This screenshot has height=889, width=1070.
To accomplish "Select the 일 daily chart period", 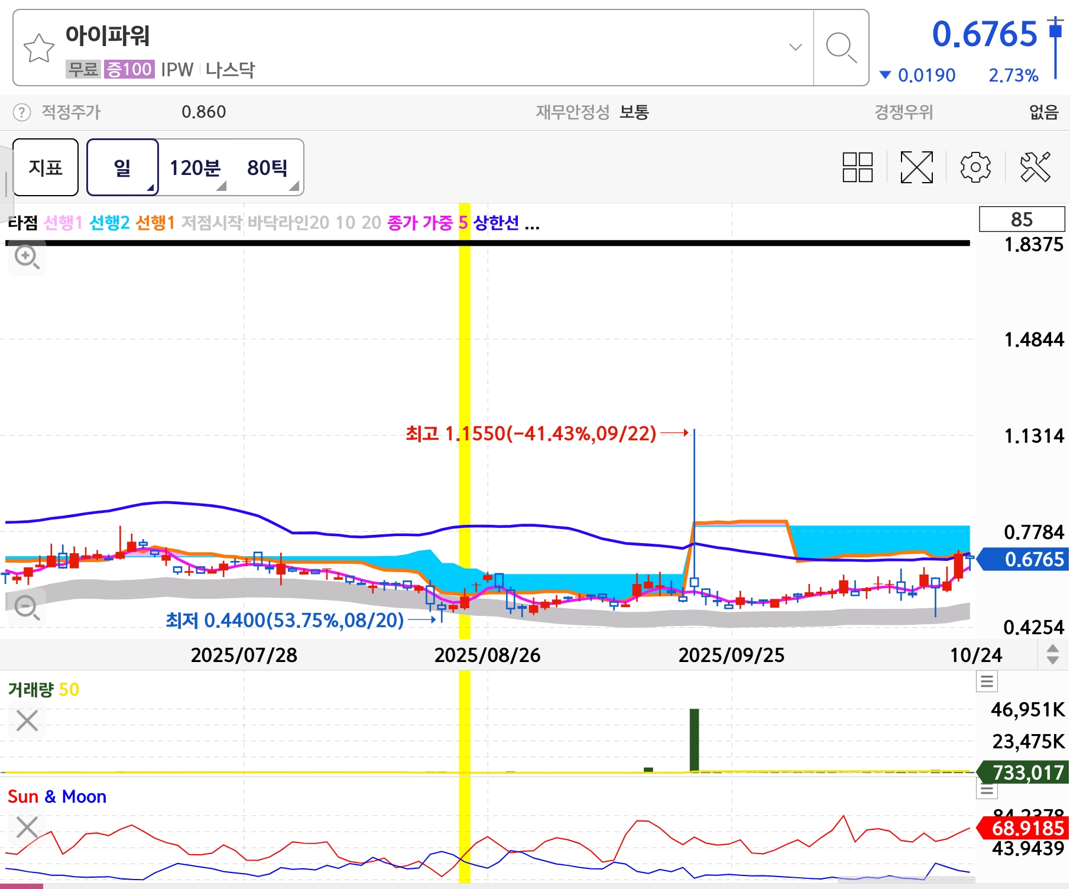I will pyautogui.click(x=122, y=167).
